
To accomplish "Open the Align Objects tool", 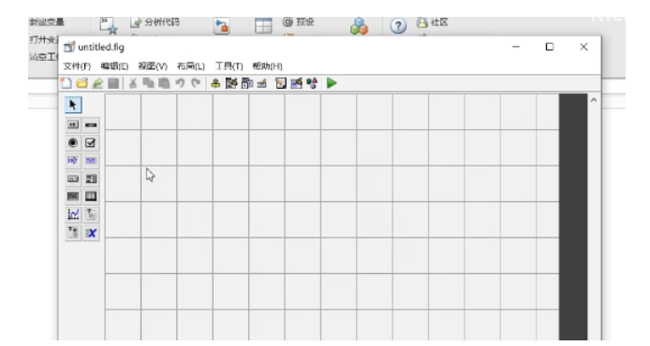I will (215, 83).
